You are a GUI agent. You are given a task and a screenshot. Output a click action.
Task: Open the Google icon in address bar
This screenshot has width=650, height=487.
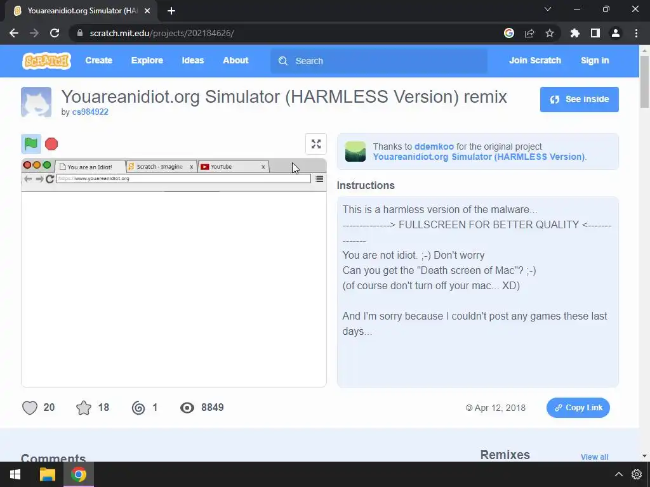[x=509, y=33]
